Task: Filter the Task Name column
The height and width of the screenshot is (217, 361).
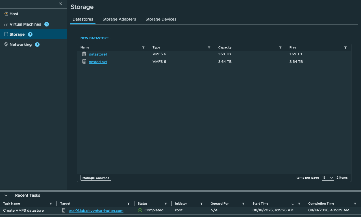Action: coord(51,204)
